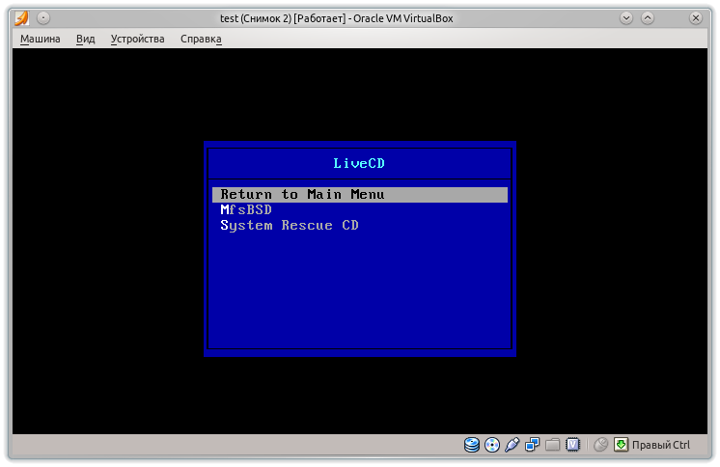The image size is (720, 467).
Task: Select Return to Main Menu entry
Action: [x=360, y=194]
